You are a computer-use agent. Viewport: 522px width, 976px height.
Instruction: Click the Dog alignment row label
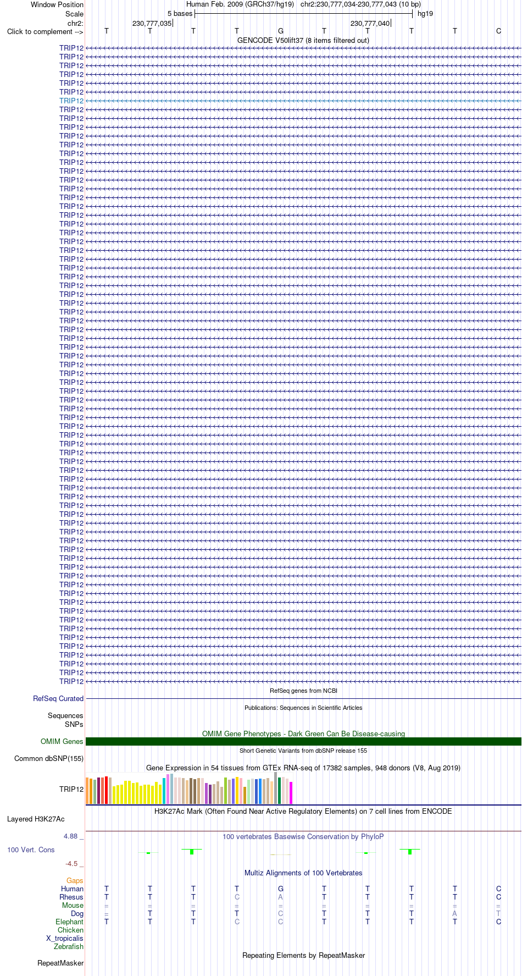(x=77, y=913)
